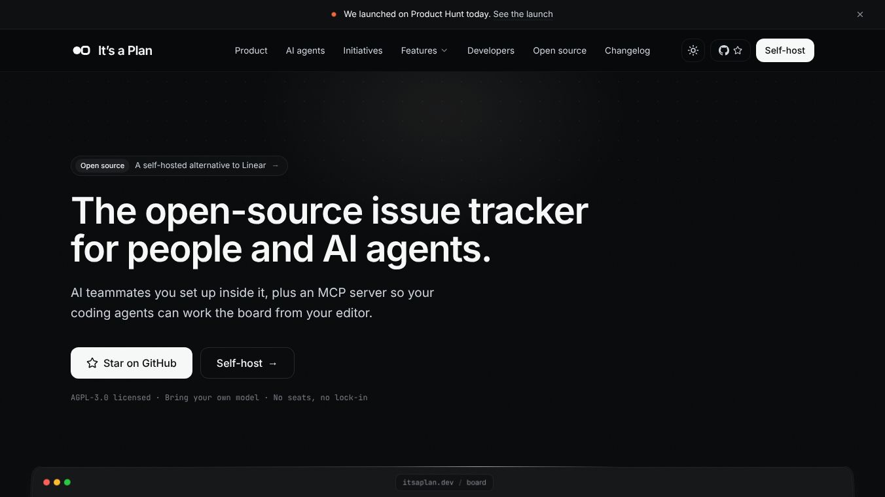Open Initiatives in the navigation bar

point(363,50)
